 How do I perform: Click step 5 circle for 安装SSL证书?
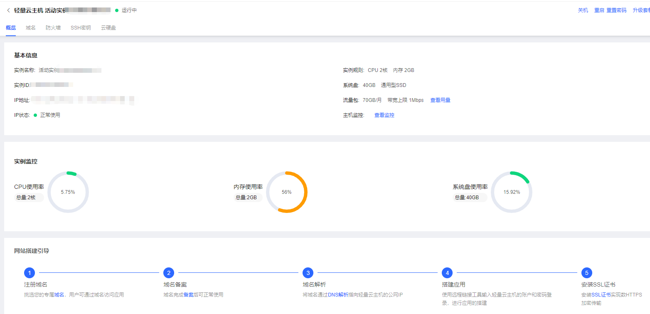(586, 273)
